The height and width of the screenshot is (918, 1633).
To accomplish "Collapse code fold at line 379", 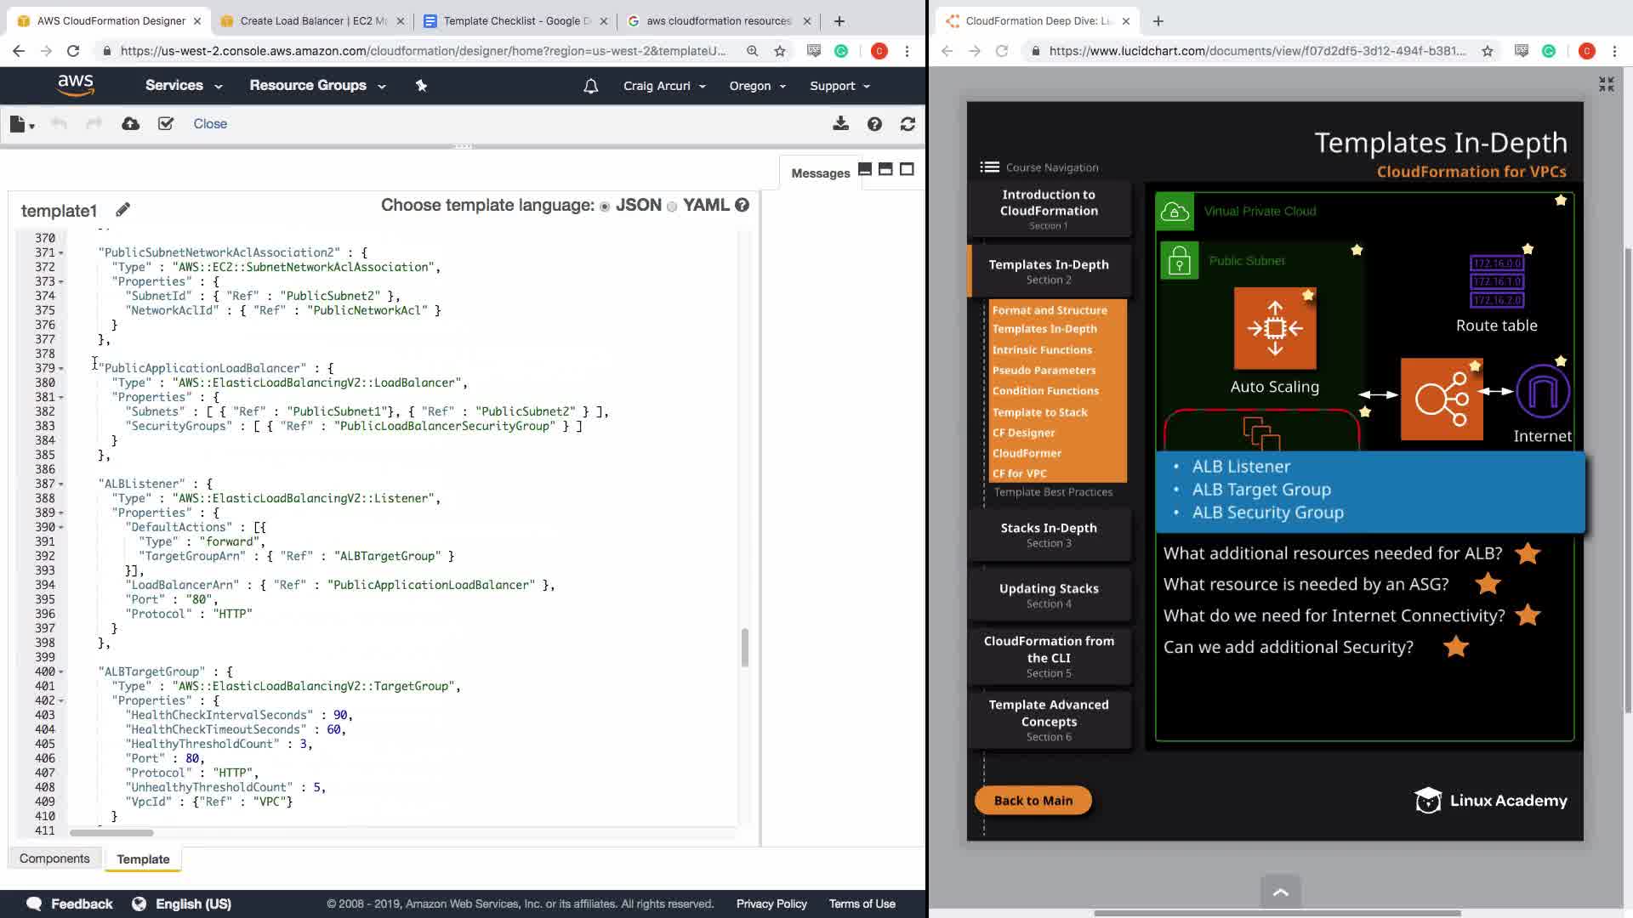I will pyautogui.click(x=61, y=369).
